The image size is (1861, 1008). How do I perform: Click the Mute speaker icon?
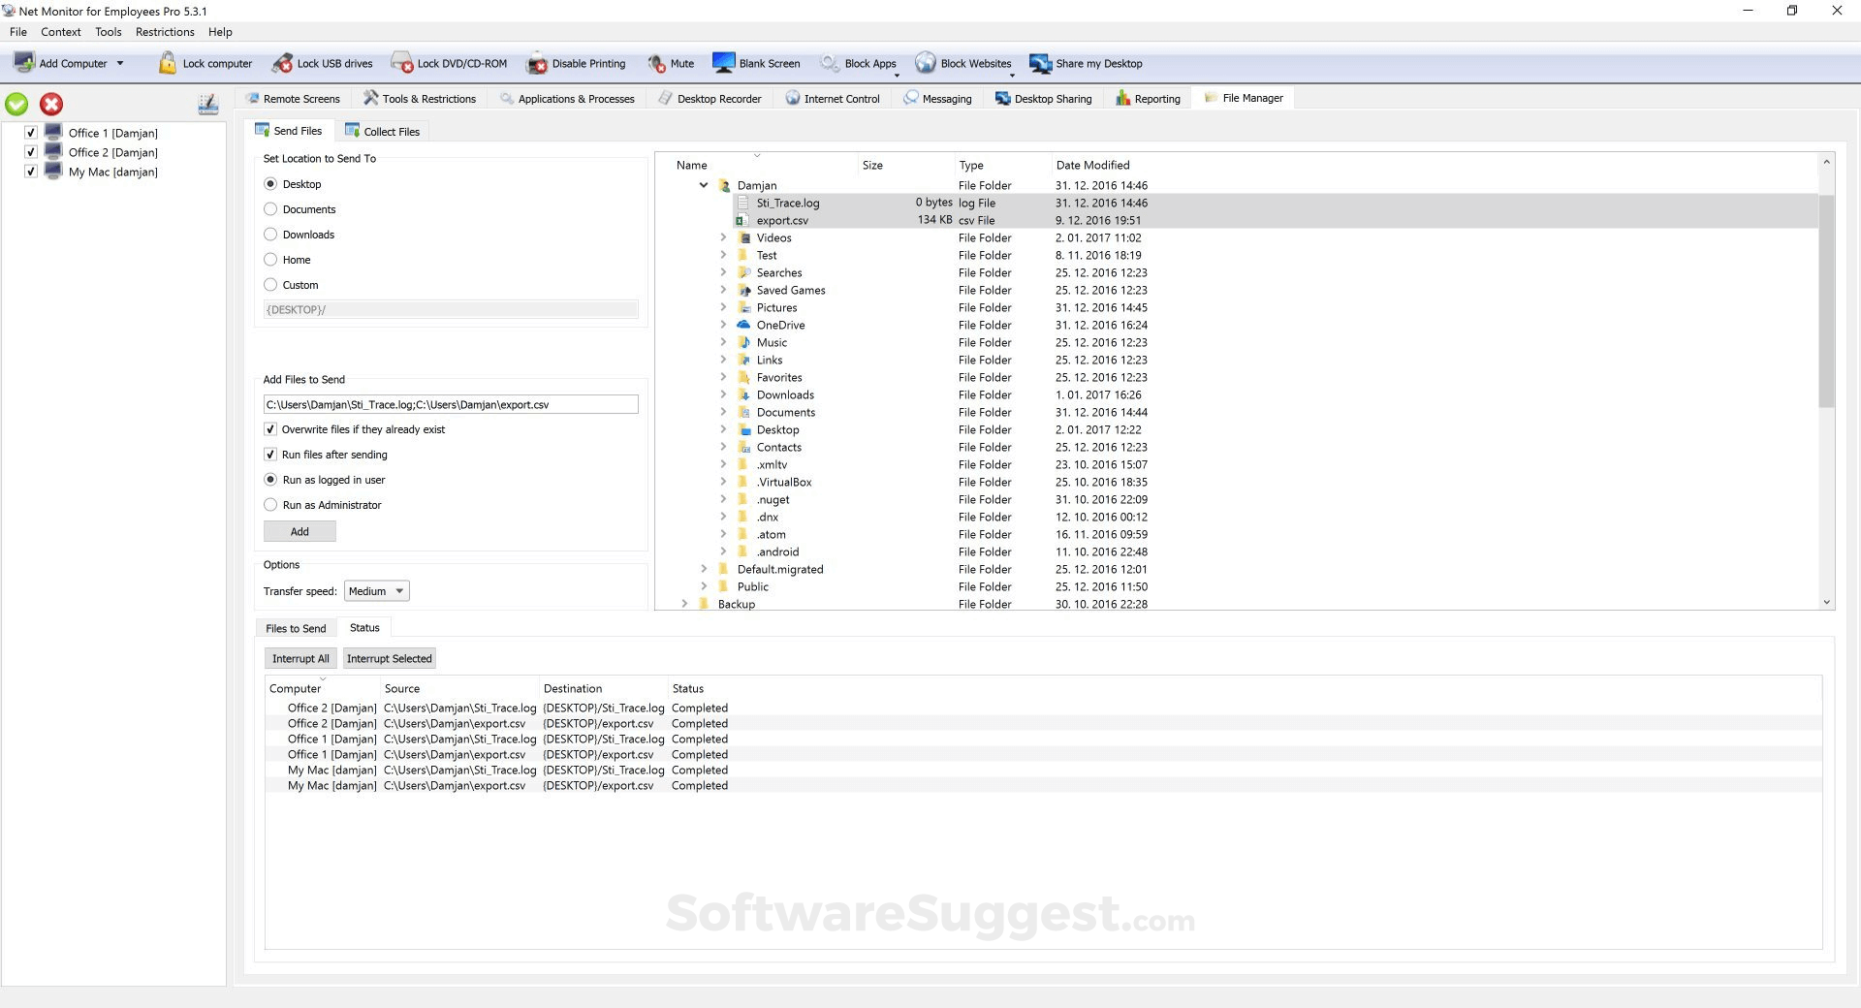[656, 64]
